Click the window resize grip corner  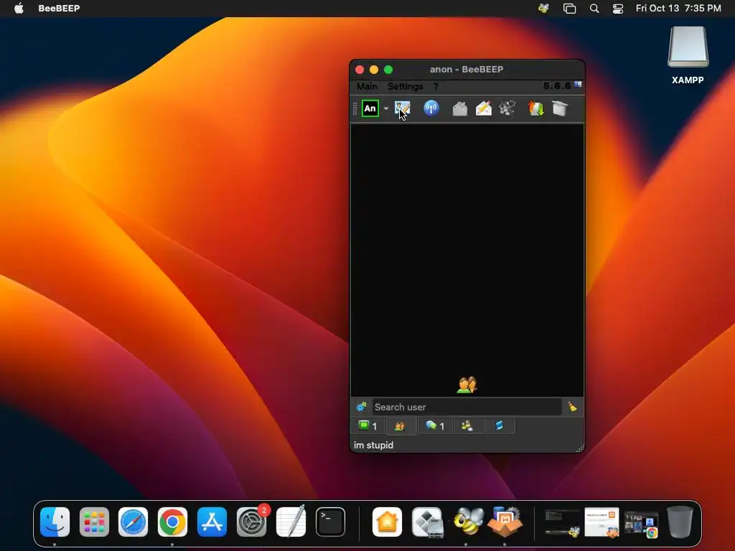(580, 448)
